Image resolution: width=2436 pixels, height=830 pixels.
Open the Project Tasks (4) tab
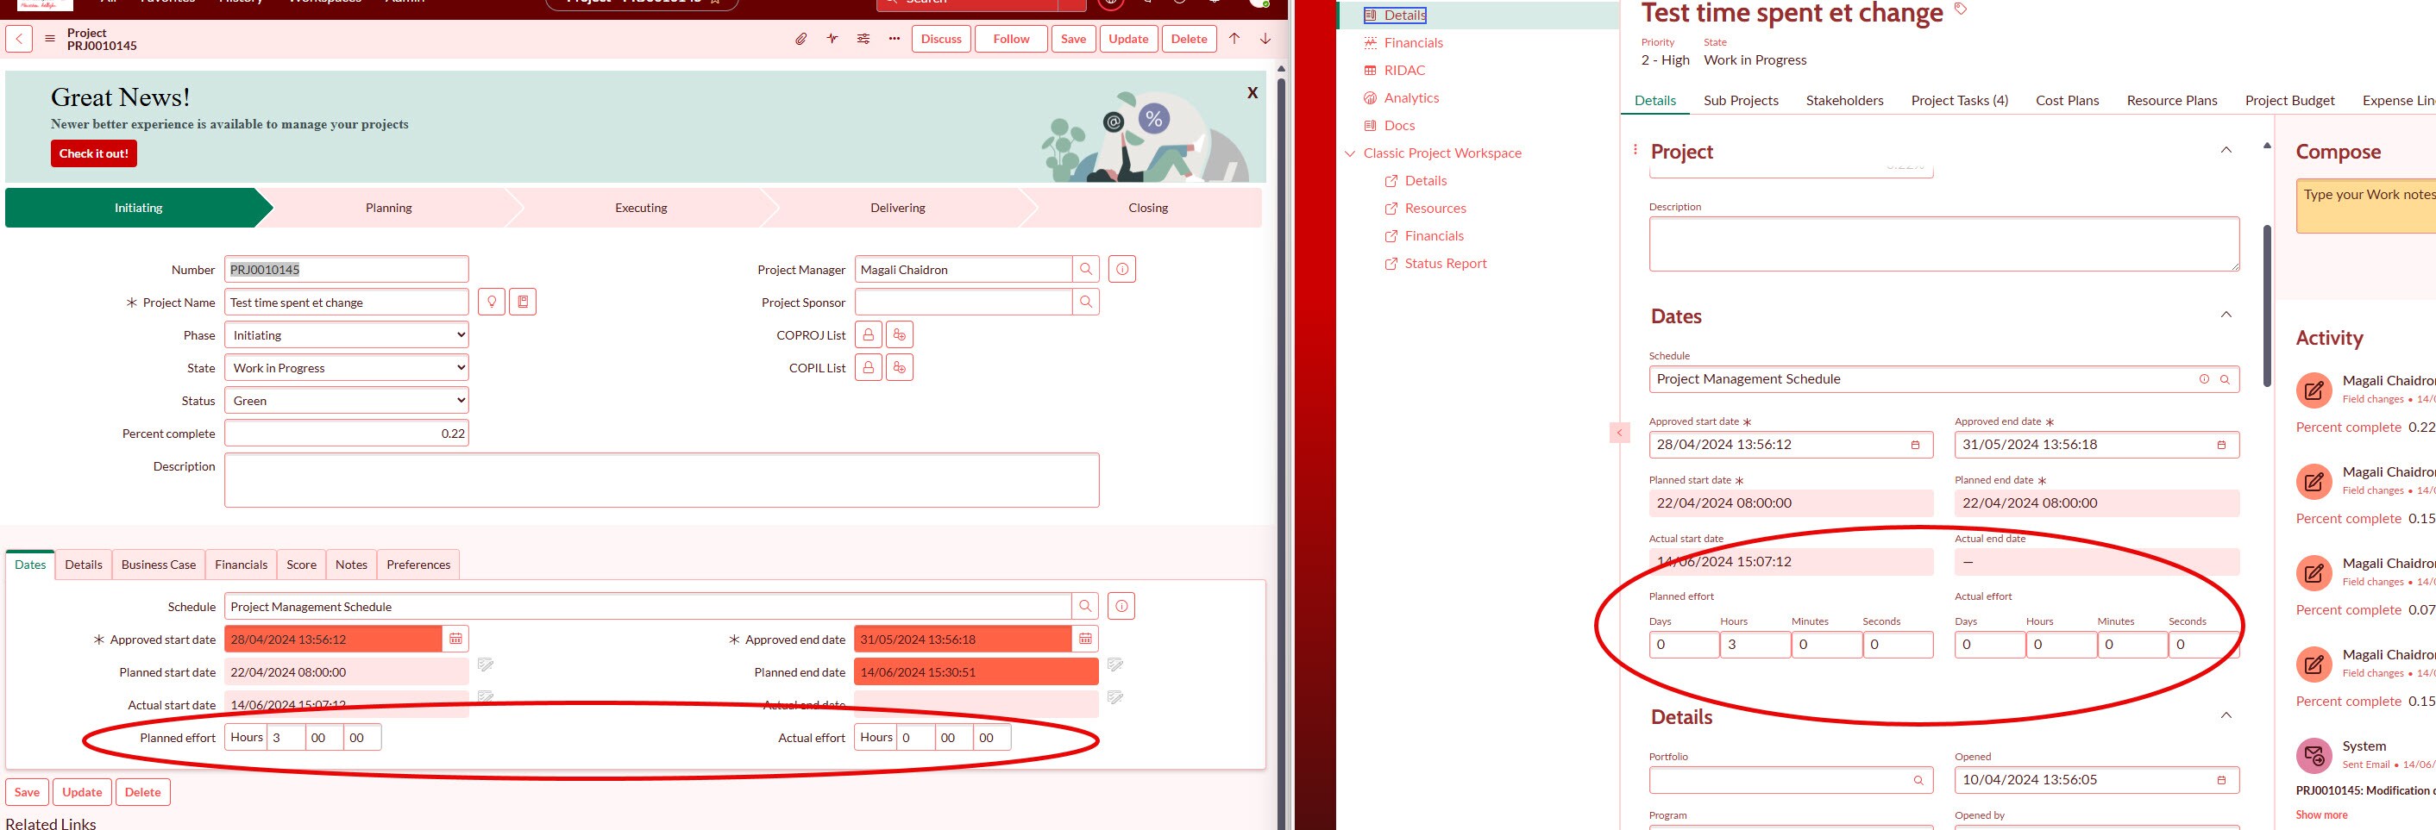(x=1958, y=100)
